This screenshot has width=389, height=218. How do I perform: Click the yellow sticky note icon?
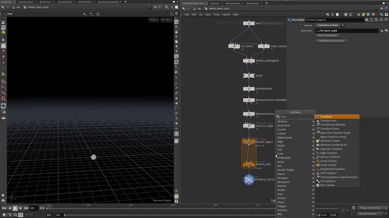pyautogui.click(x=363, y=15)
